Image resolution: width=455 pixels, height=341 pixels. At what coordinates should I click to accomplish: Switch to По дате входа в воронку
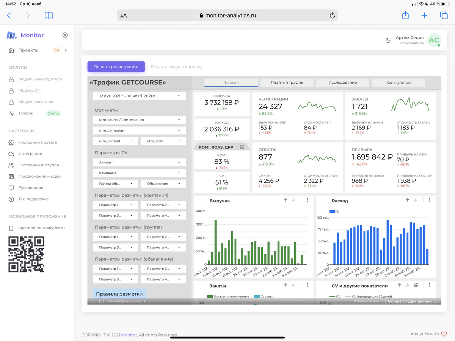(x=177, y=67)
